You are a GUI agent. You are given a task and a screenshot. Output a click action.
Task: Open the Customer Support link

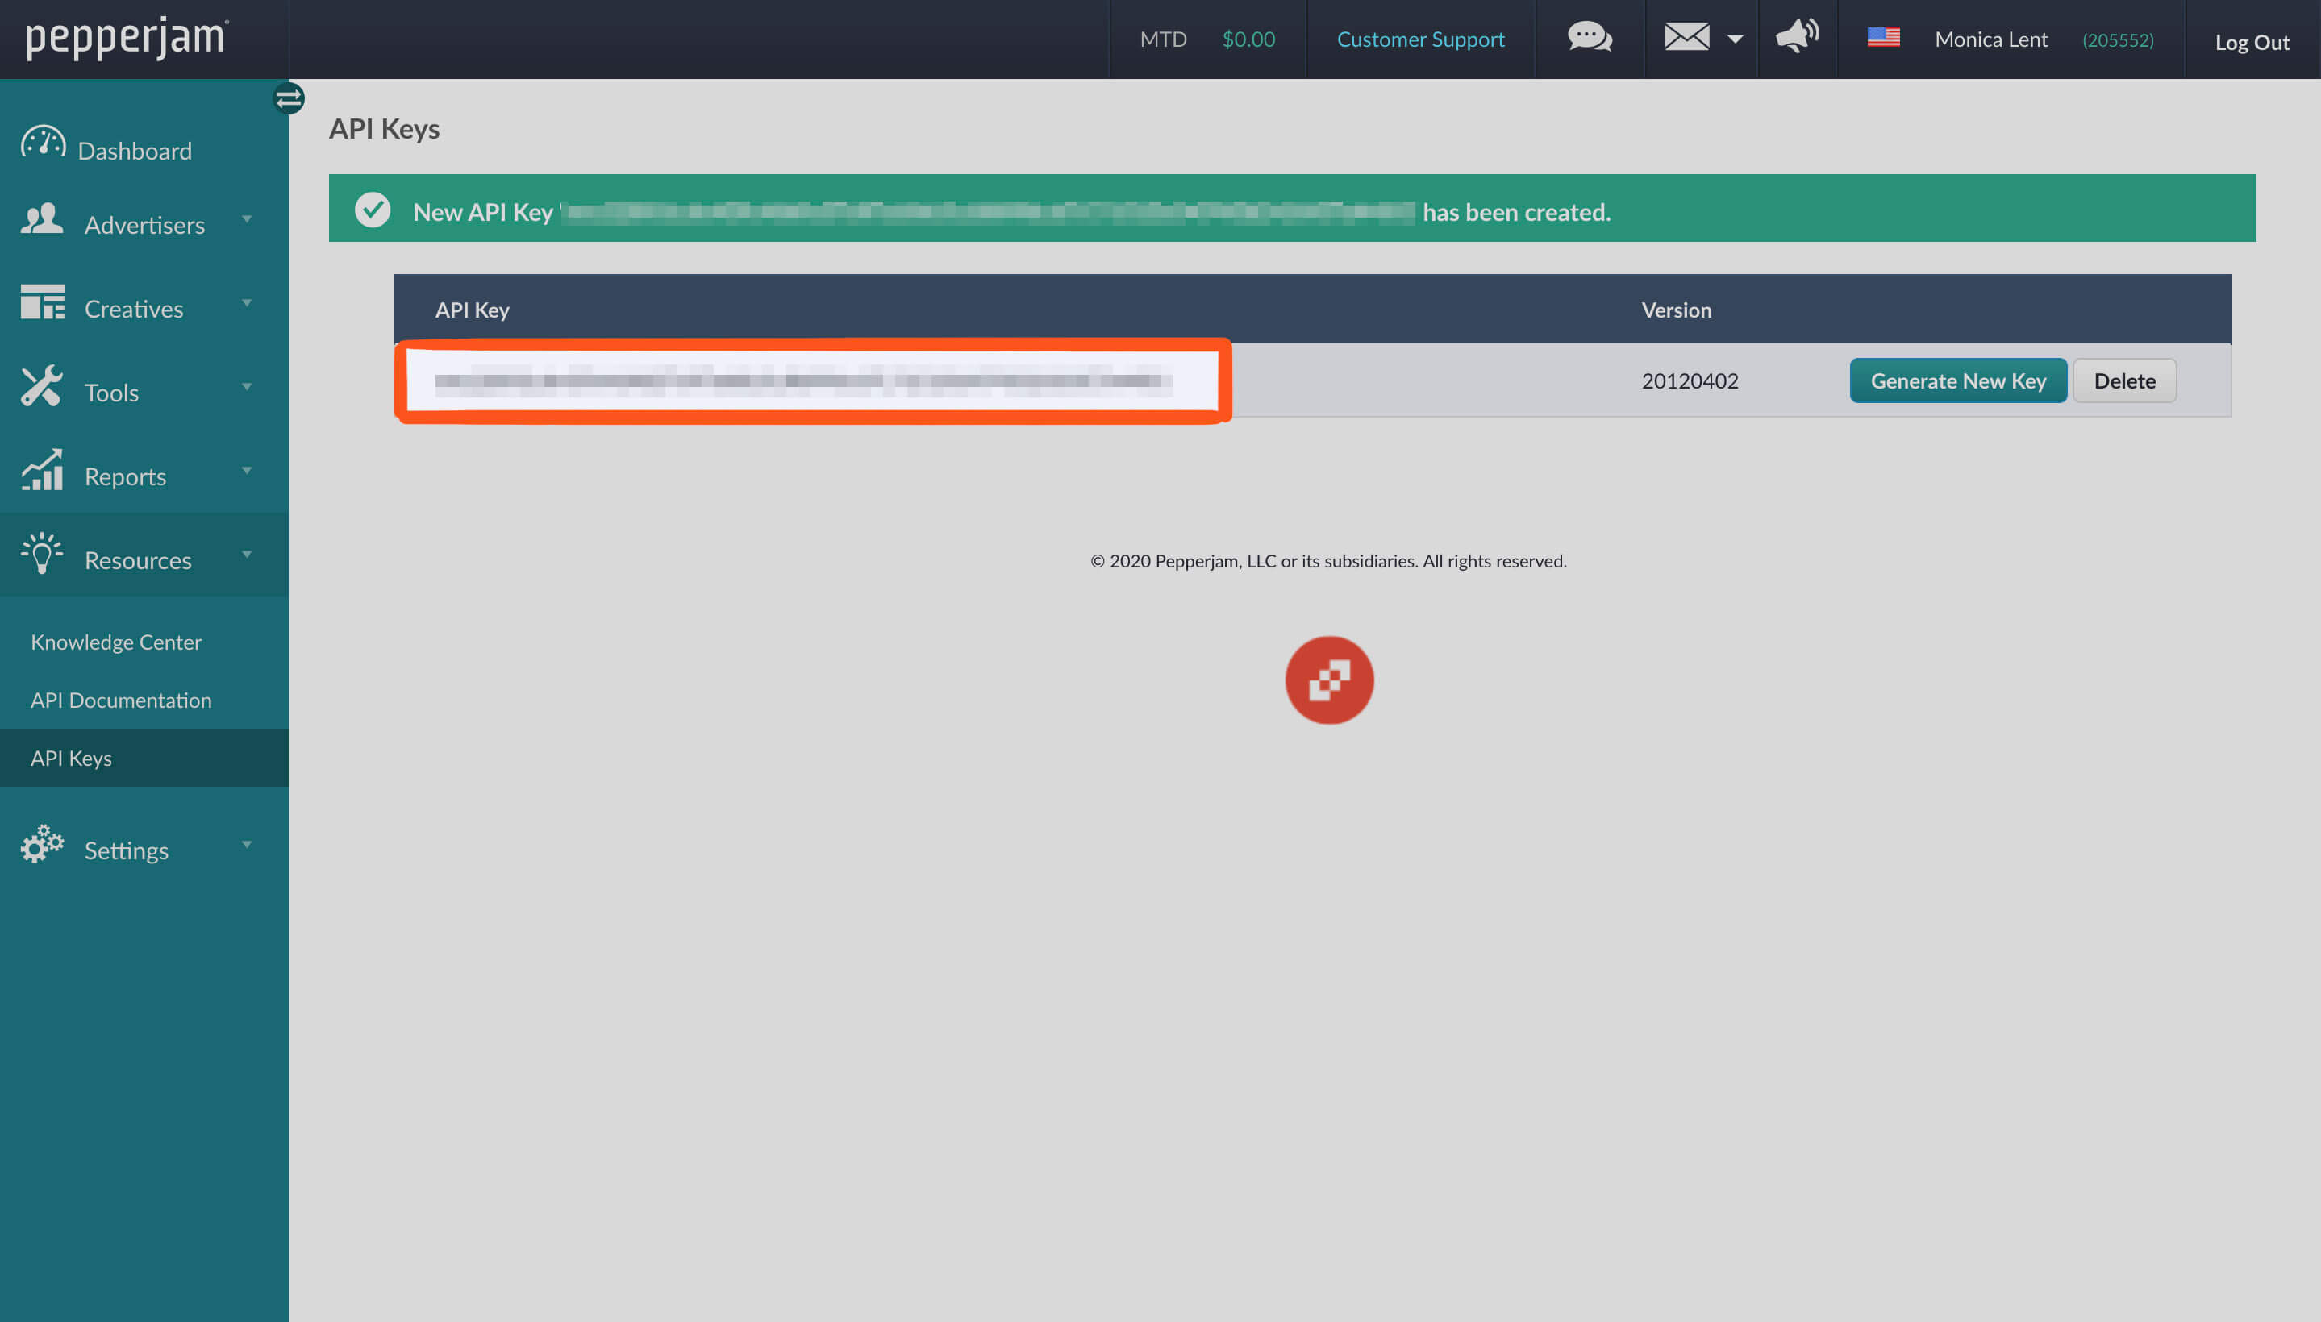click(1420, 39)
